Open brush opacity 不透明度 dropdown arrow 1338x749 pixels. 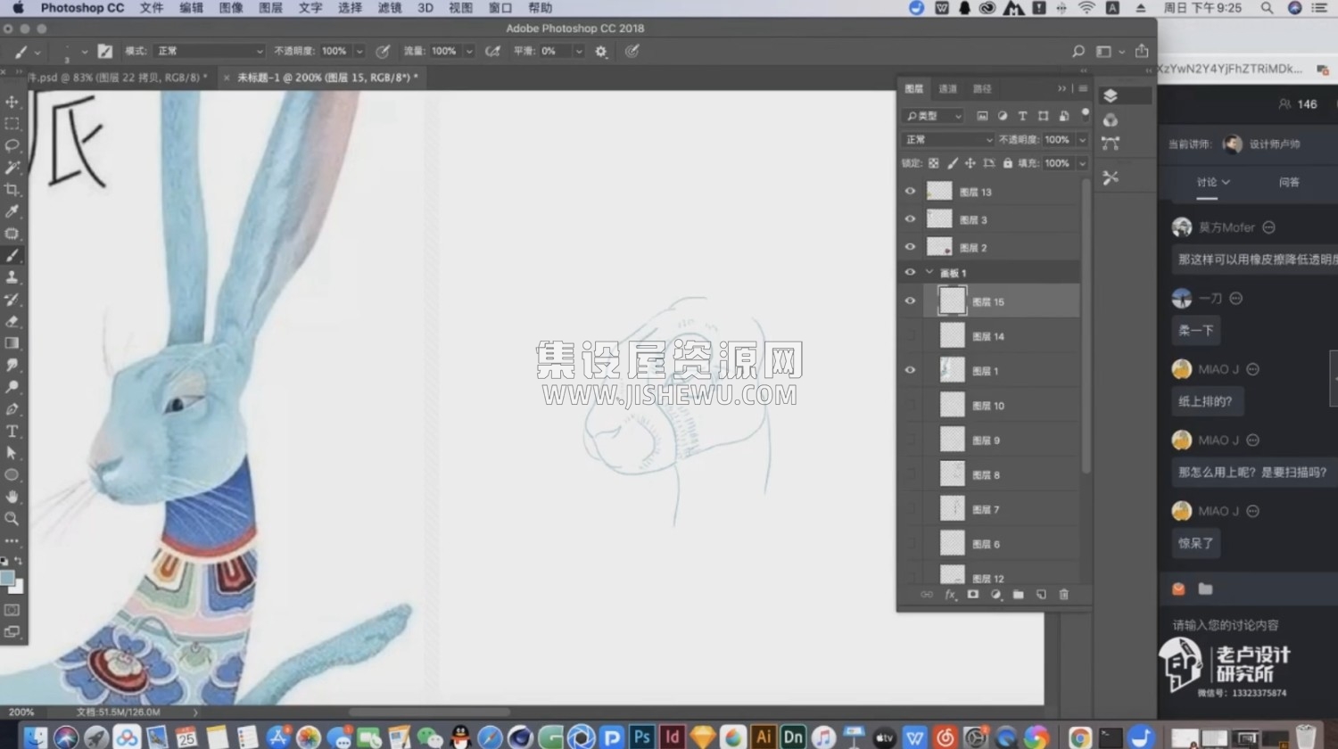(x=359, y=52)
